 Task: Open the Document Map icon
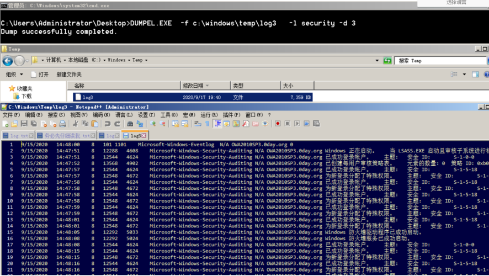point(236,124)
